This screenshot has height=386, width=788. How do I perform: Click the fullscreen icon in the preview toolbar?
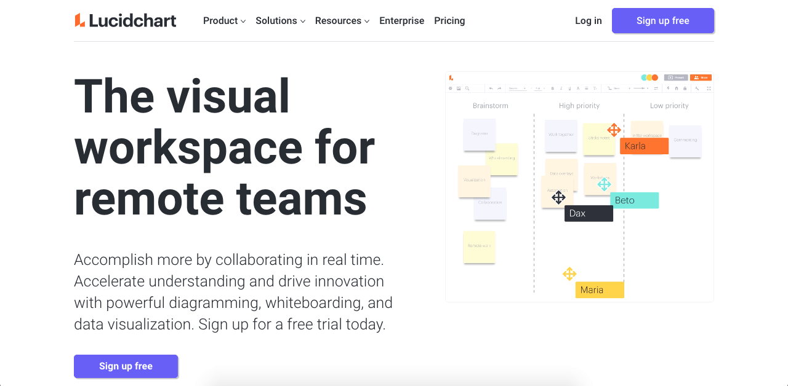pos(709,89)
